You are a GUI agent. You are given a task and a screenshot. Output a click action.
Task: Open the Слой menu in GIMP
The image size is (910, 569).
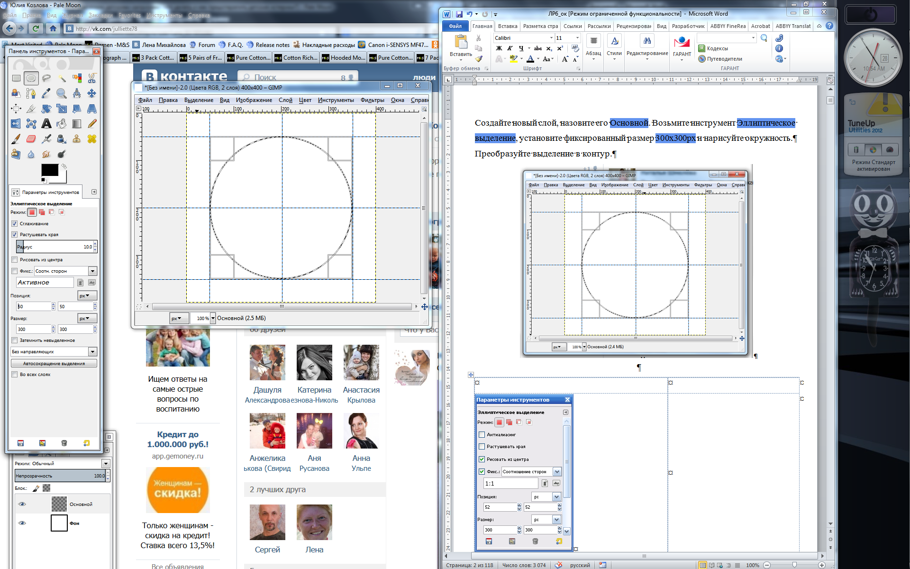pyautogui.click(x=285, y=100)
